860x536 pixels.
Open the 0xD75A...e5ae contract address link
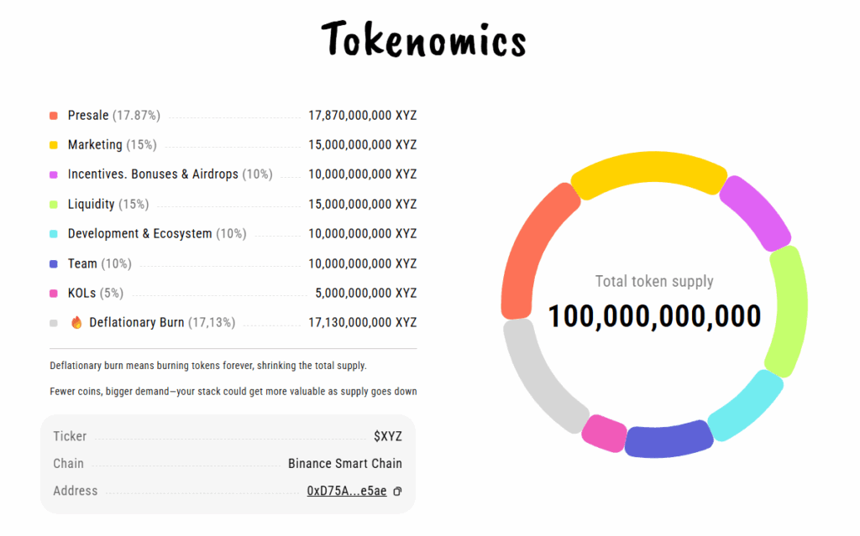pos(347,491)
